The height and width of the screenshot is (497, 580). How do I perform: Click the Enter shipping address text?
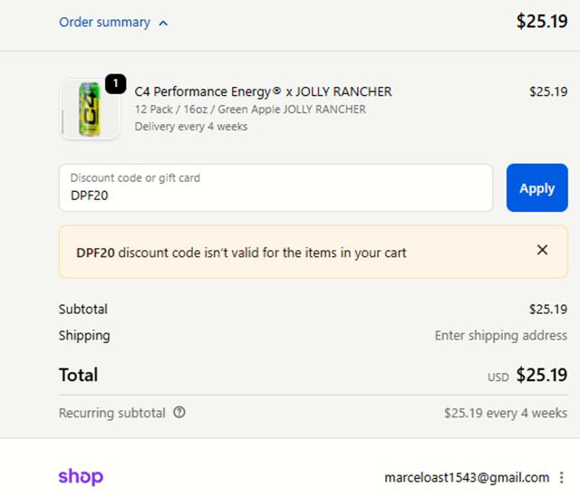click(500, 335)
